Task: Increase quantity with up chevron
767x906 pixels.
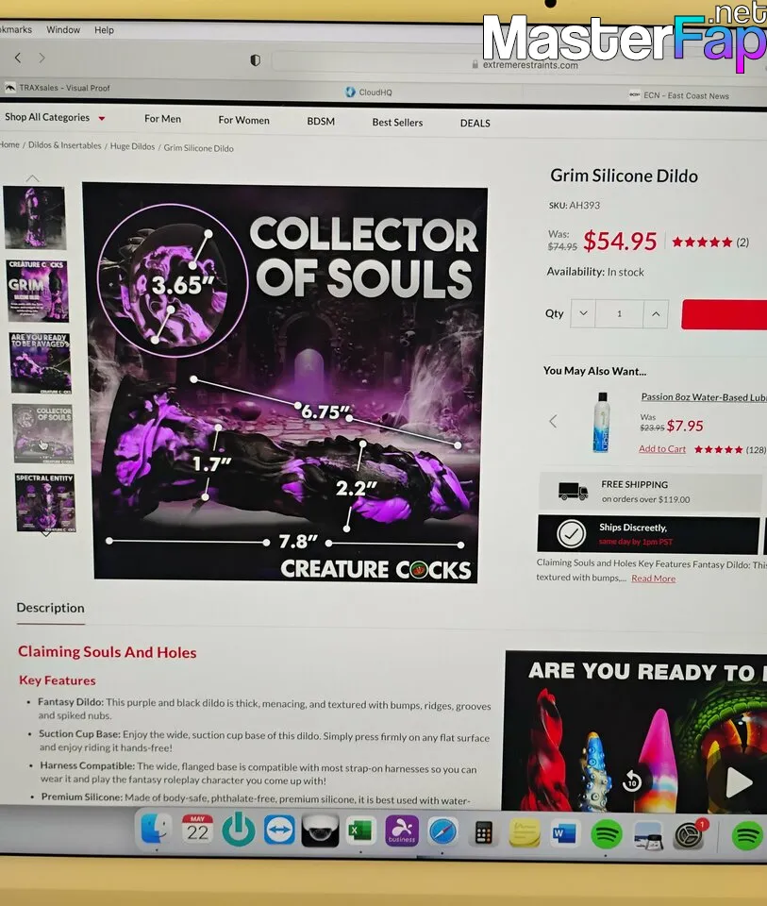Action: (x=656, y=313)
